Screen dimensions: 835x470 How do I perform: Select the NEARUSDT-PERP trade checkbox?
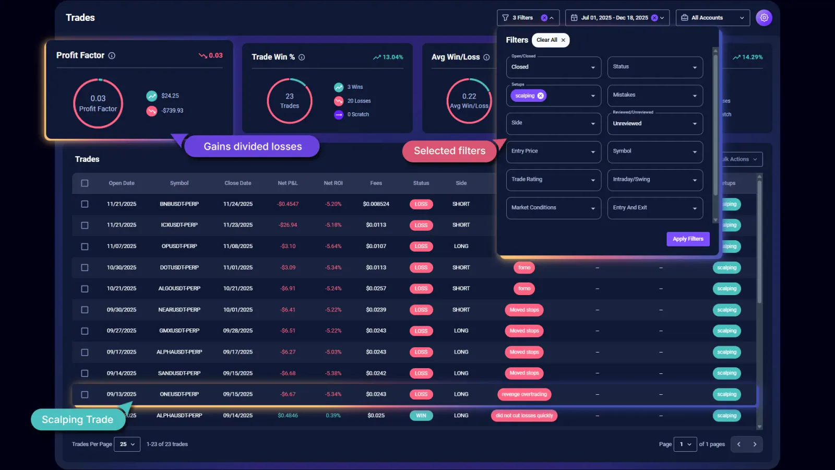[85, 310]
